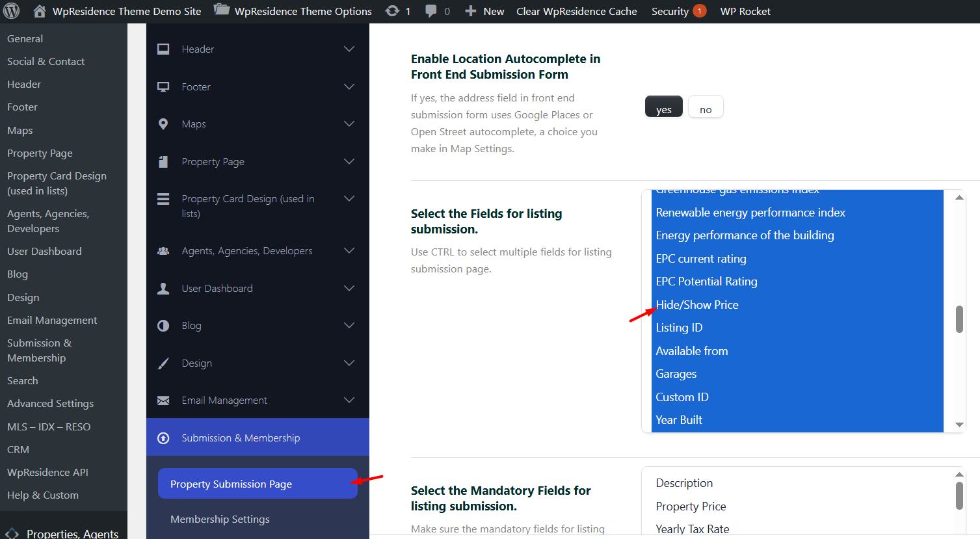Expand the Footer section chevron
Viewport: 980px width, 539px height.
(349, 86)
